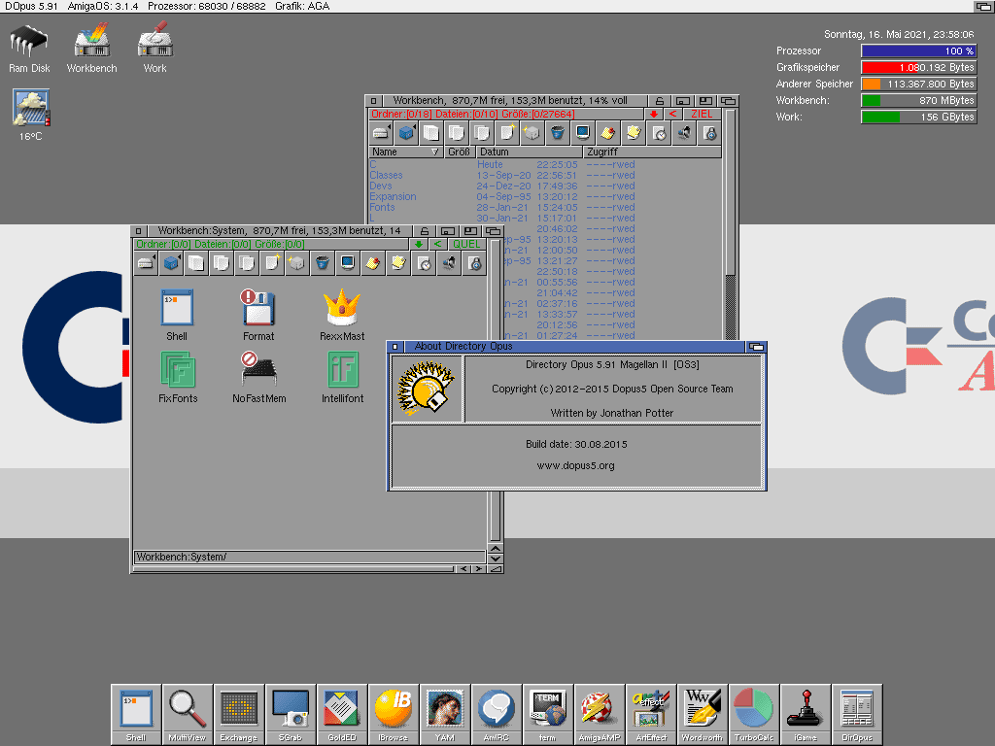Screen dimensions: 995x746
Task: Toggle lock icon in System lister titlebar
Action: (x=425, y=231)
